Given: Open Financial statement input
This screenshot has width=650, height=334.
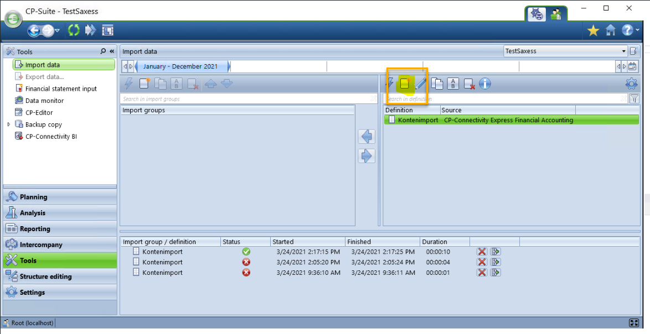Looking at the screenshot, I should pos(61,88).
